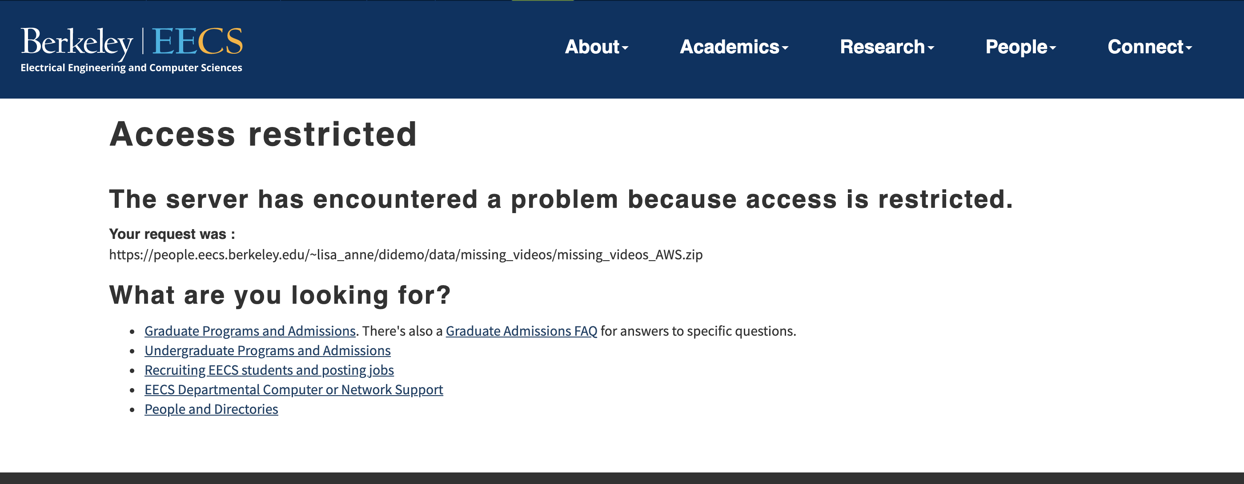Open Recruiting EECS students and posting jobs
The height and width of the screenshot is (484, 1244).
(x=269, y=370)
